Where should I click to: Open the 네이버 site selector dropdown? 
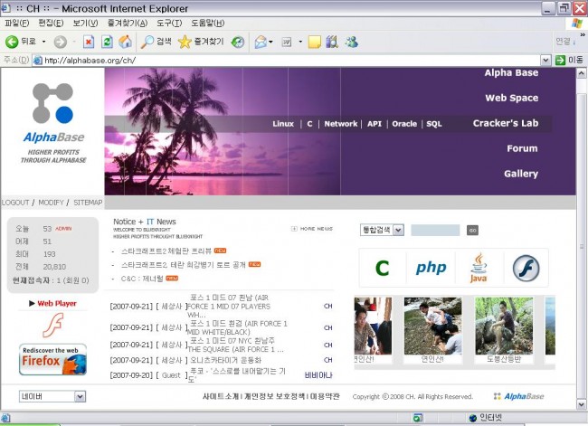pos(80,396)
